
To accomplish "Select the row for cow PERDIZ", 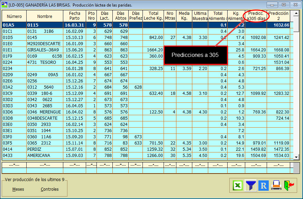I will pos(34,149).
